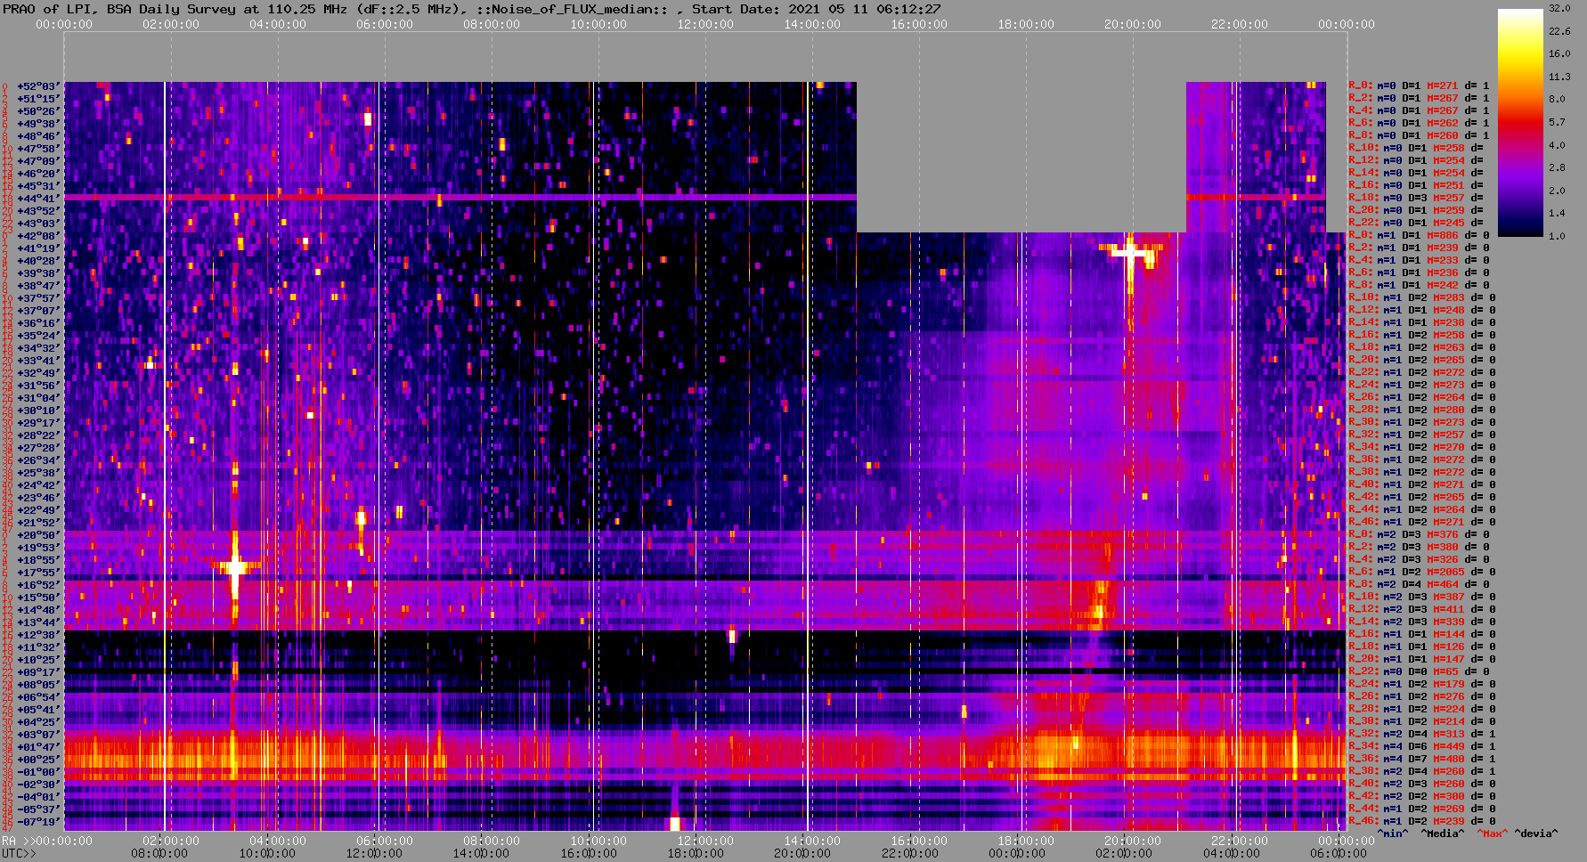Click the row stats with M=126
Image resolution: width=1587 pixels, height=862 pixels.
coord(1422,647)
